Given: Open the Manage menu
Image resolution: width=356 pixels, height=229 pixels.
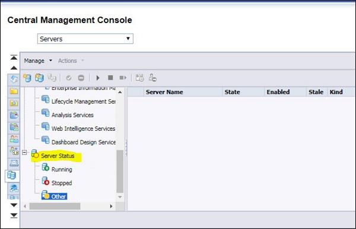Looking at the screenshot, I should (38, 61).
